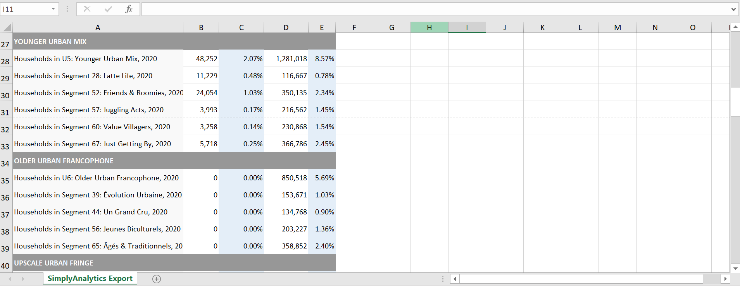Image resolution: width=740 pixels, height=286 pixels.
Task: Select row 40 header
Action: 6,263
